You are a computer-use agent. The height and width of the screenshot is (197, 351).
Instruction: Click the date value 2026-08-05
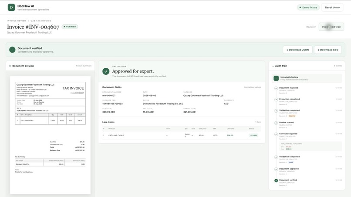[x=149, y=96]
